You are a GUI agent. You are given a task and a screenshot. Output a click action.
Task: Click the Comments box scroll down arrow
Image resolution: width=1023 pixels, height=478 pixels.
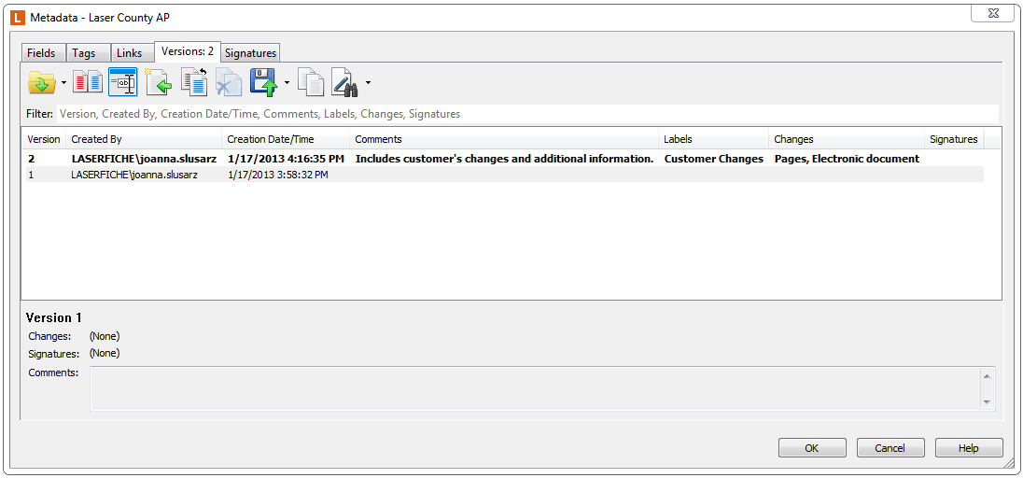986,401
